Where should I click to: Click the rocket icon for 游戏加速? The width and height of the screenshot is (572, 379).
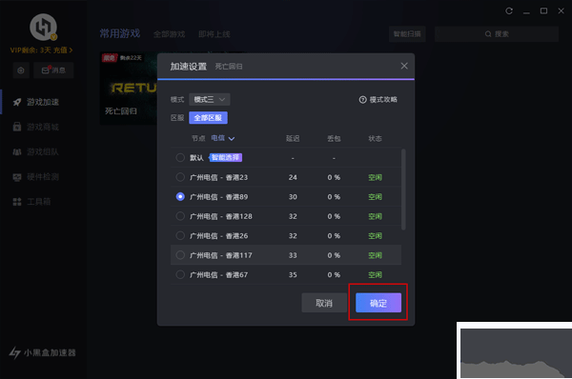pos(17,102)
